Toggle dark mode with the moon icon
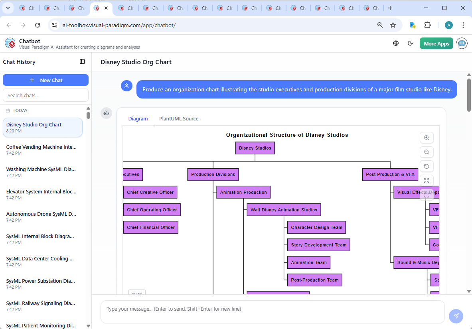Image resolution: width=472 pixels, height=329 pixels. click(x=410, y=43)
